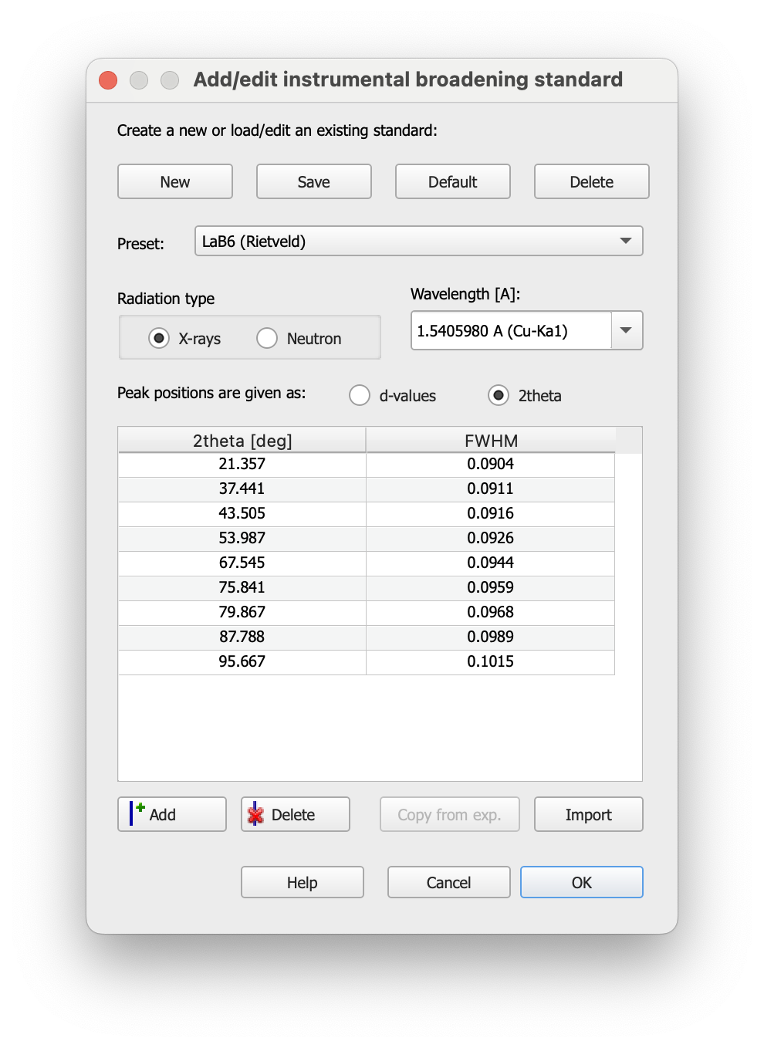Create a New standard

[x=174, y=181]
